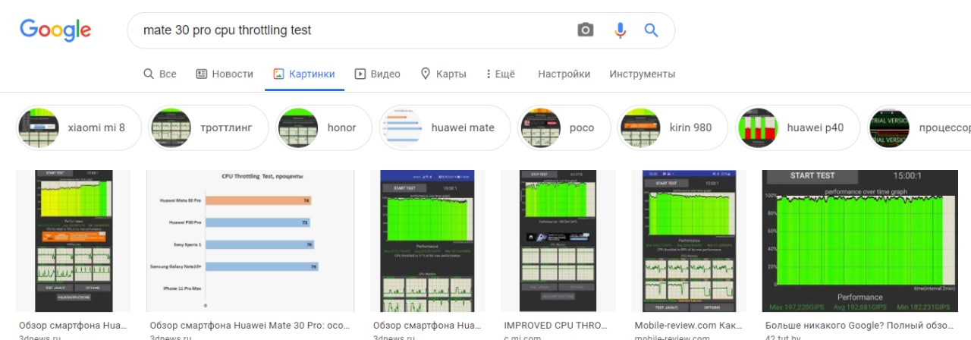Open Настройки link
Screen dimensions: 971x340
coord(564,74)
